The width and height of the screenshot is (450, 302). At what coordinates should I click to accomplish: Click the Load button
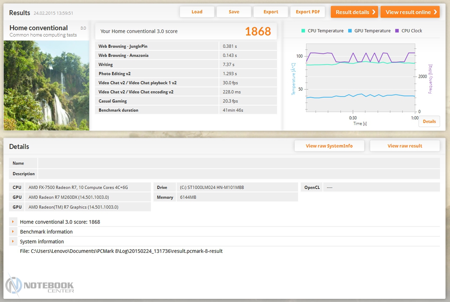(x=197, y=12)
